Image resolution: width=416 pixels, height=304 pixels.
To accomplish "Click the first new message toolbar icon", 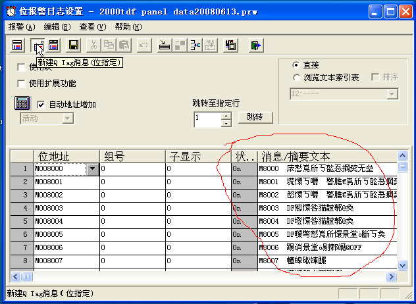I will click(x=18, y=45).
